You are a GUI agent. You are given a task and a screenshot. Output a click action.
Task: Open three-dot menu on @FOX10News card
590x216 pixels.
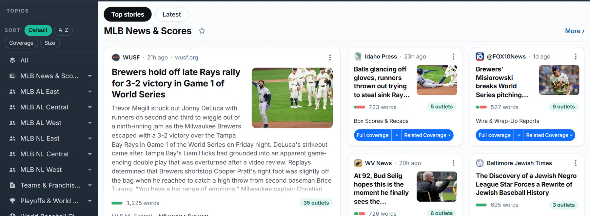click(575, 57)
